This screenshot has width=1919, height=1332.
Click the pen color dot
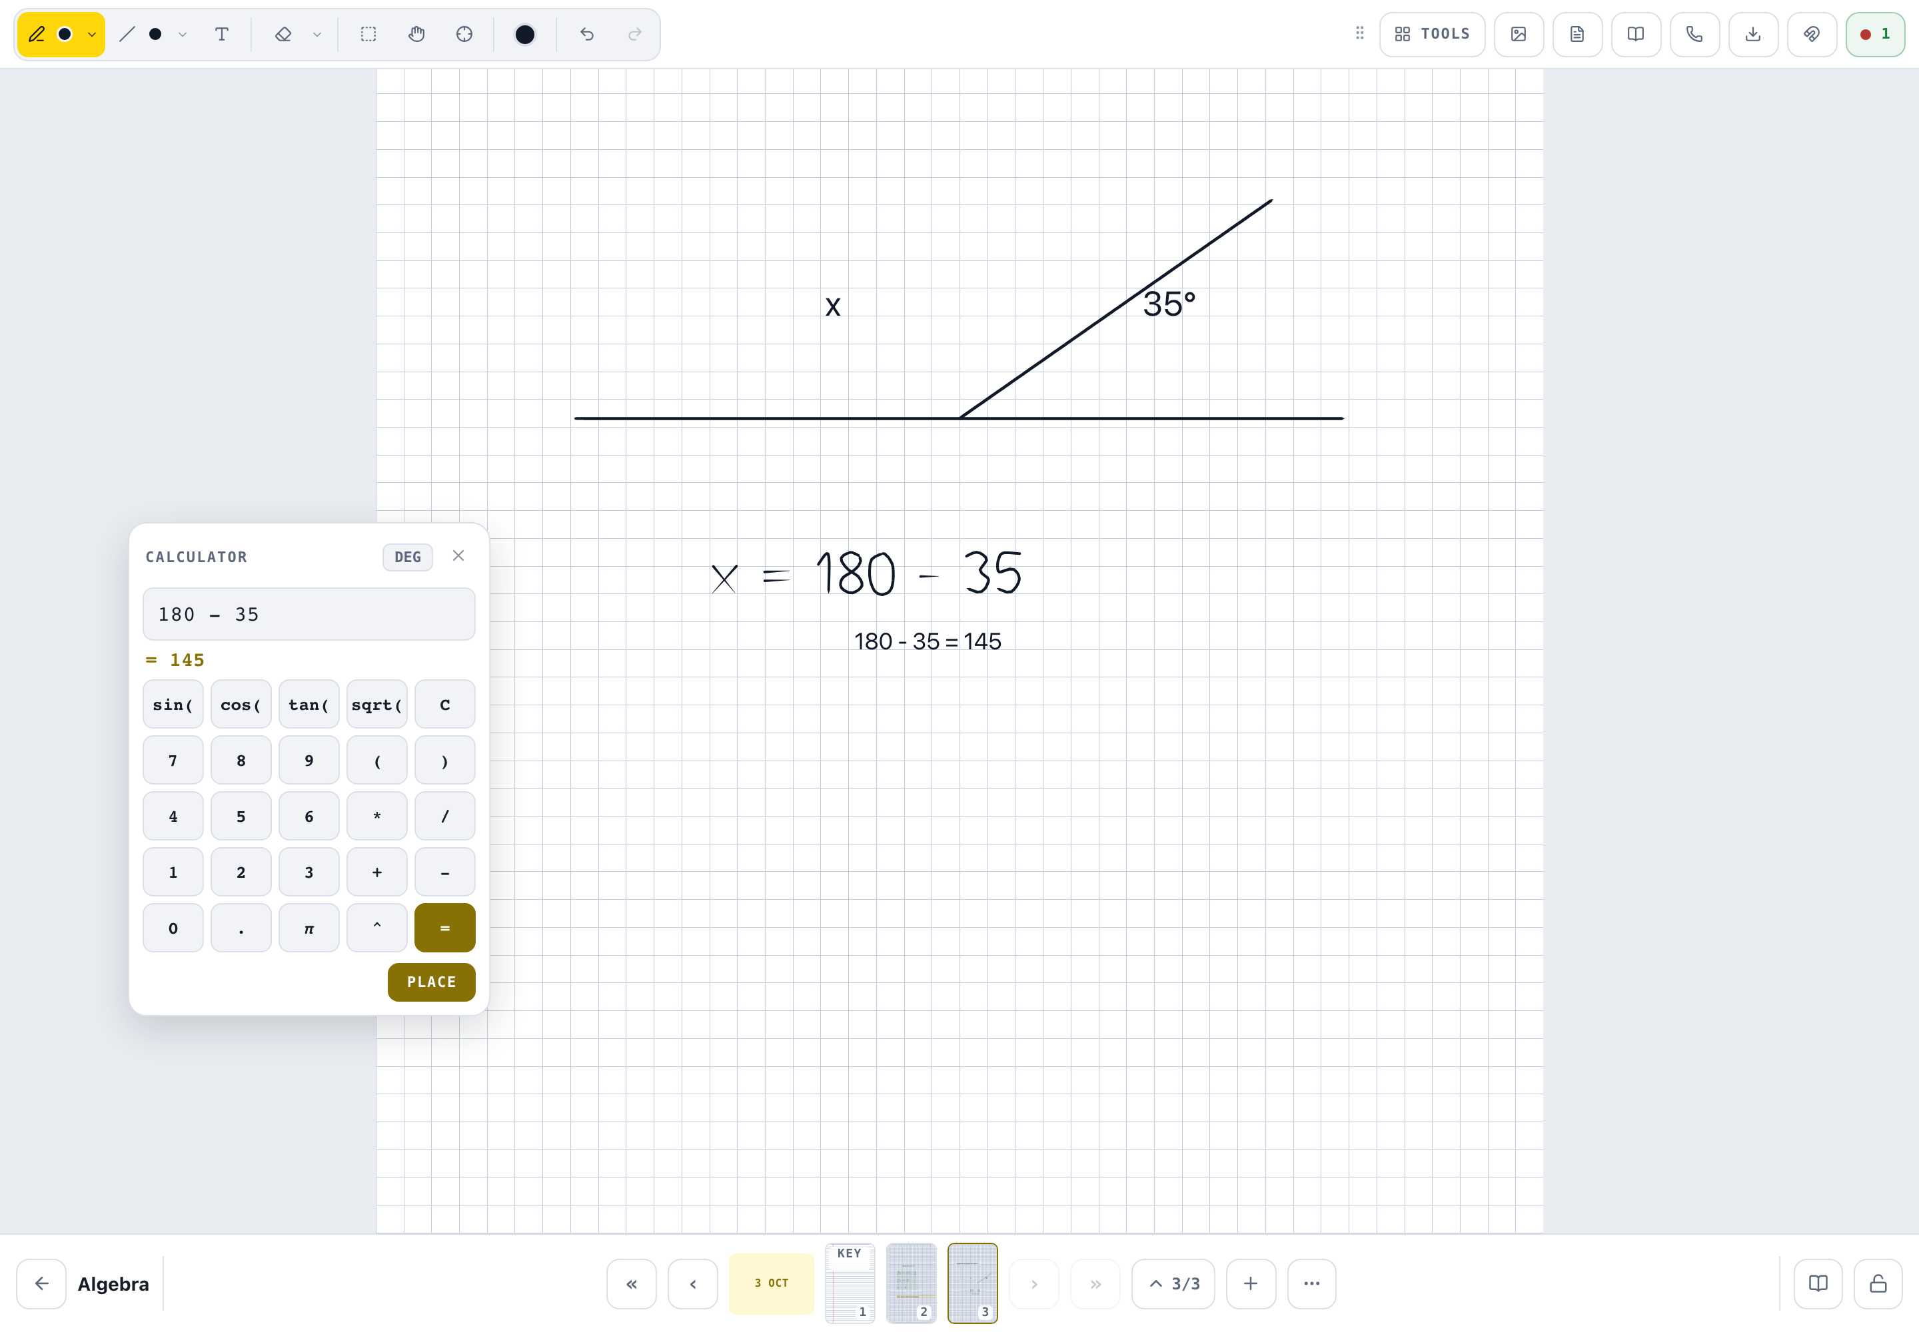[65, 34]
